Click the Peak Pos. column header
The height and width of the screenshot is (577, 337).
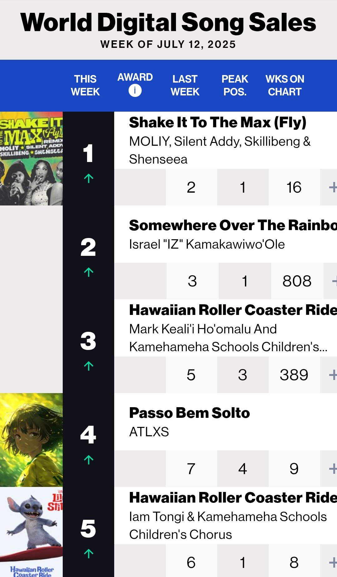[x=235, y=85]
